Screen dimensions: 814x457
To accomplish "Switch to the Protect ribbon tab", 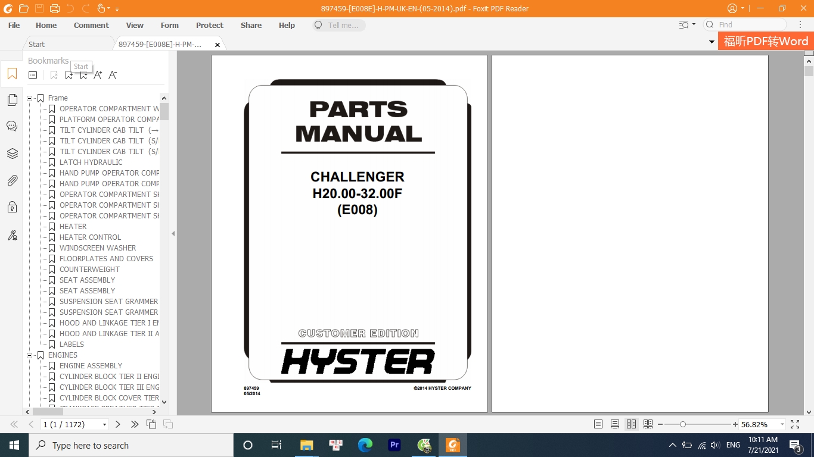I will click(210, 25).
